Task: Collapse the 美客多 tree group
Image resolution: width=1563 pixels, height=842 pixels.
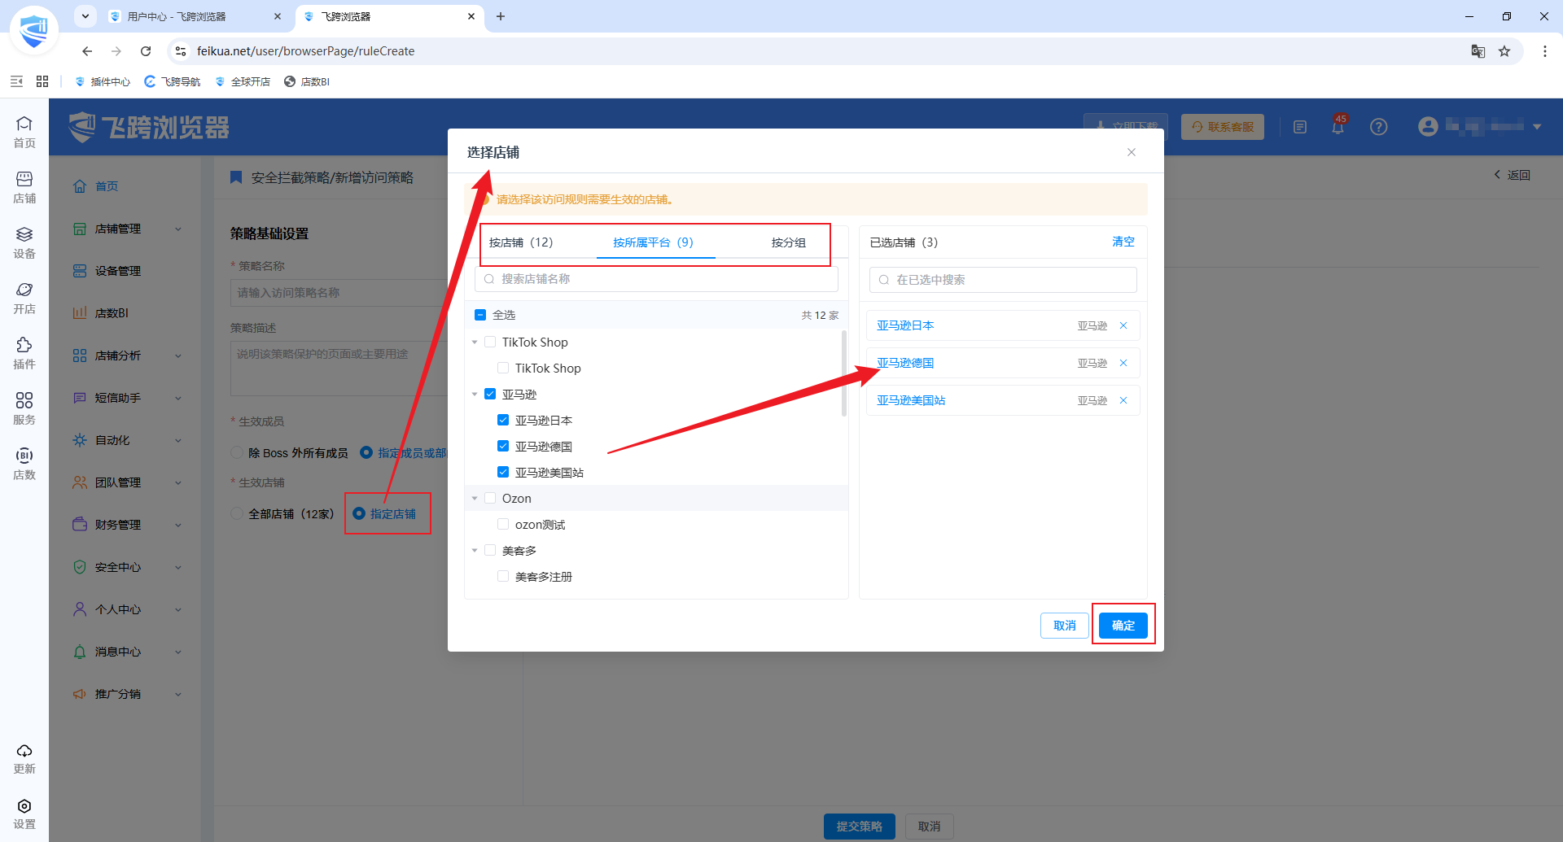Action: pos(475,551)
